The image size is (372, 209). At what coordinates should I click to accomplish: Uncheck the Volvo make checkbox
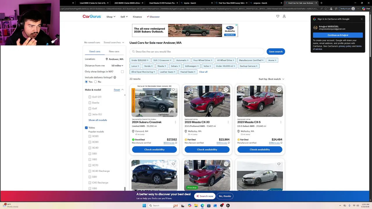click(86, 128)
